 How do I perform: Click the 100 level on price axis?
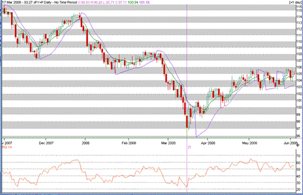[x=299, y=107]
